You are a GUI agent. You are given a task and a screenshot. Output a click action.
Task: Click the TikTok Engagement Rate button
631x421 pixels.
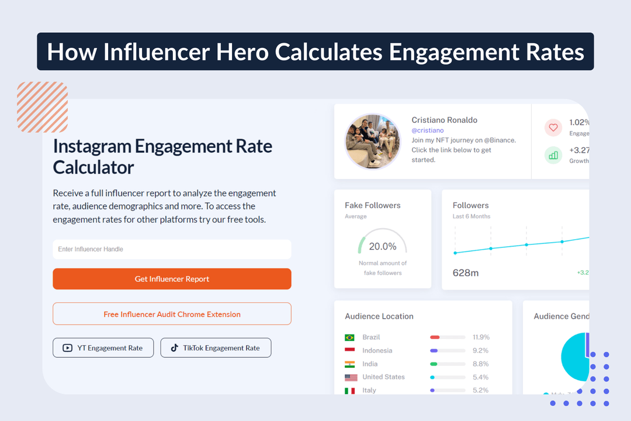point(216,347)
